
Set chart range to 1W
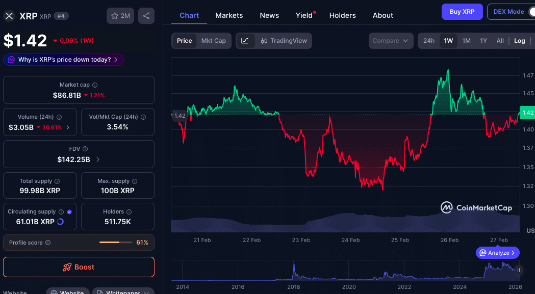tap(448, 41)
